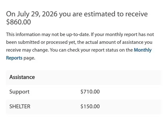The width and height of the screenshot is (167, 121).
Task: Select the Assistance table header
Action: (x=22, y=77)
